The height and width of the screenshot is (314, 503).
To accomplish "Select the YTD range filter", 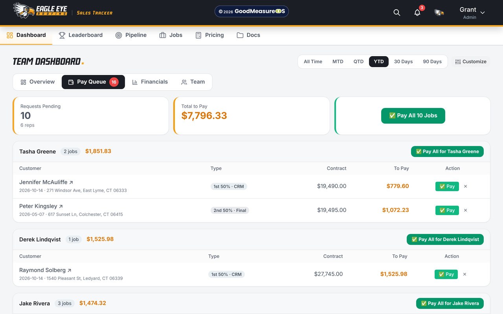I will pos(379,62).
